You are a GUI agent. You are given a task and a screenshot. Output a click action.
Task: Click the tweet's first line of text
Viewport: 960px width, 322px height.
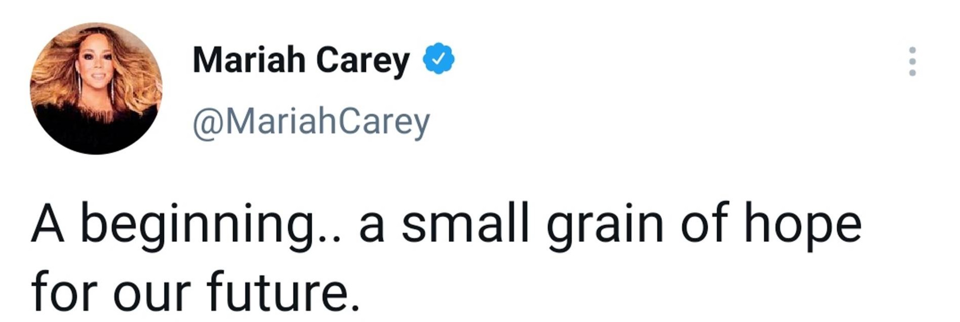point(446,225)
